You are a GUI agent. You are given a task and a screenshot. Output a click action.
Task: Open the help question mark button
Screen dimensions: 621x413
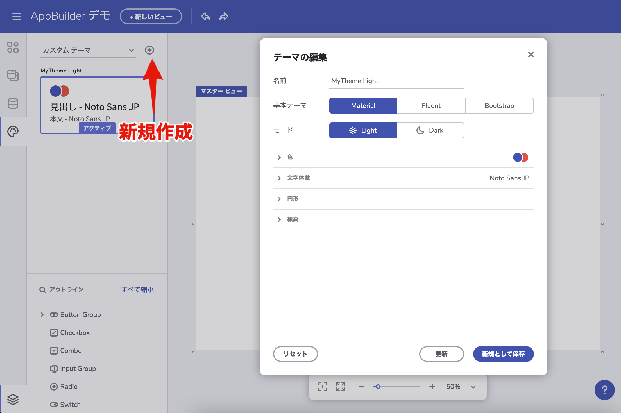pos(605,390)
